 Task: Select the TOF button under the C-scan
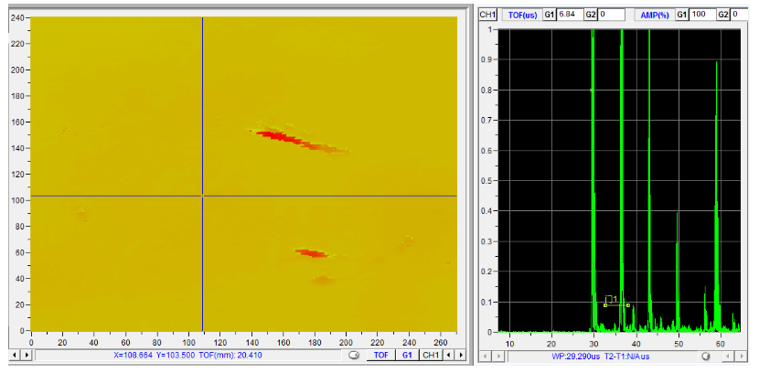pyautogui.click(x=381, y=356)
